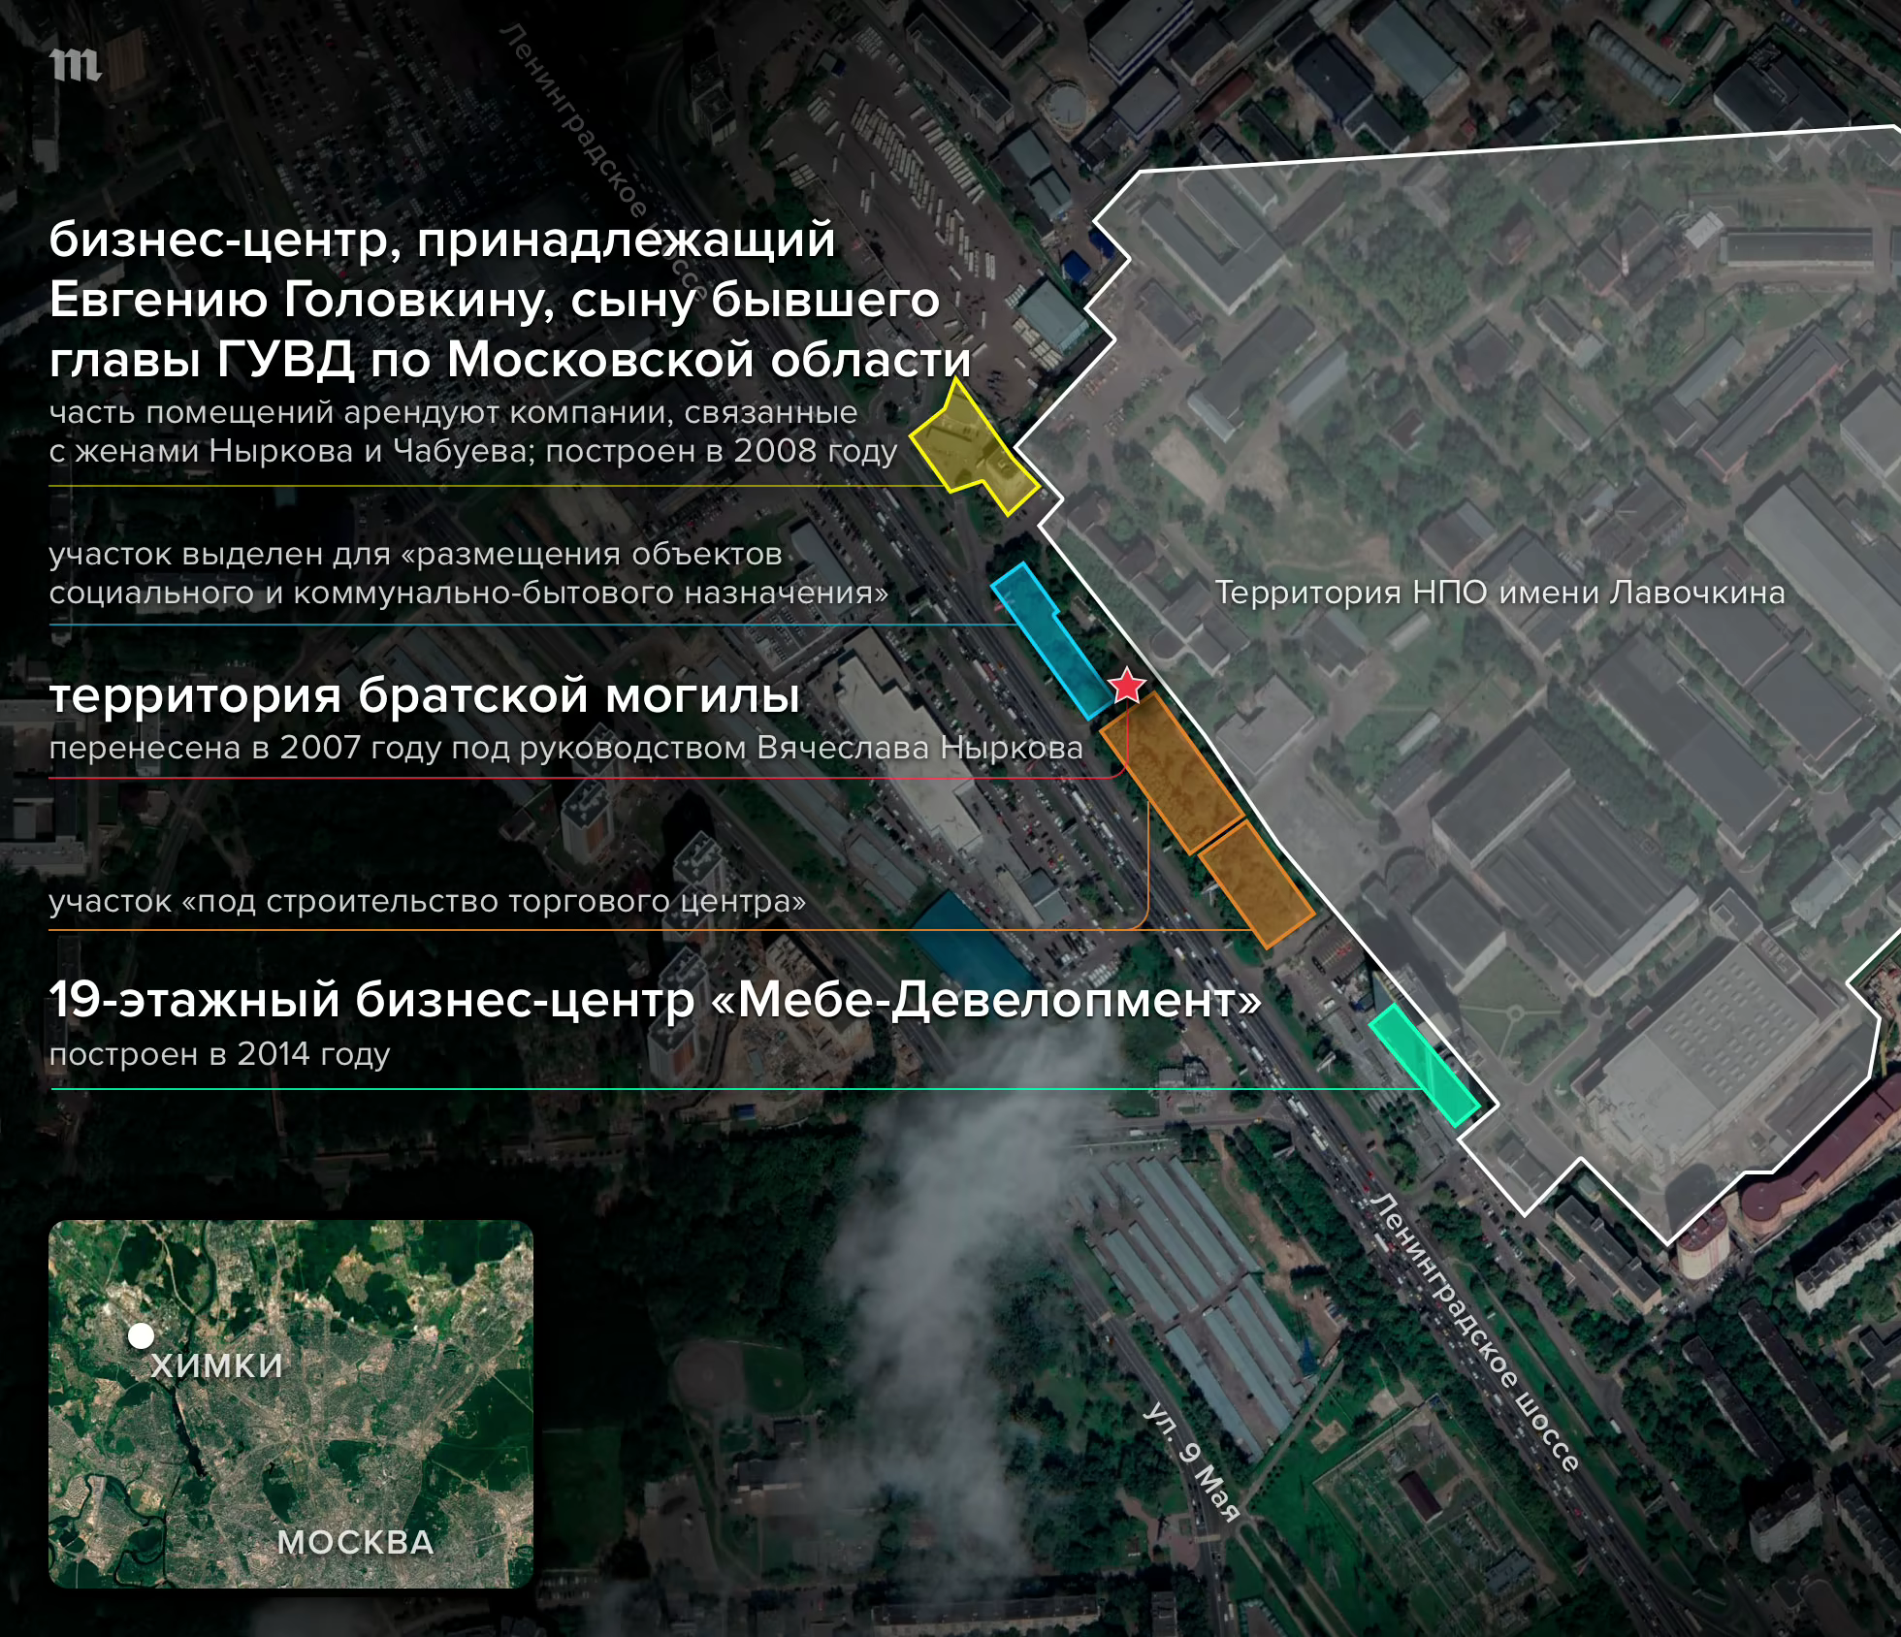The image size is (1901, 1637).
Task: Click the 'МОСКВА' label on inset map
Action: pyautogui.click(x=355, y=1542)
